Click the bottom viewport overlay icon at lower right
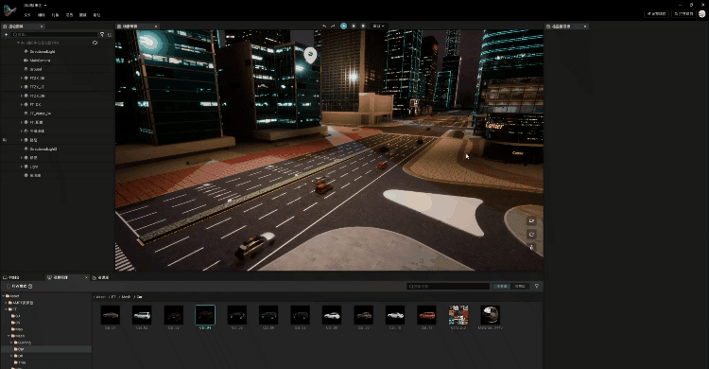This screenshot has height=369, width=709. coord(531,247)
